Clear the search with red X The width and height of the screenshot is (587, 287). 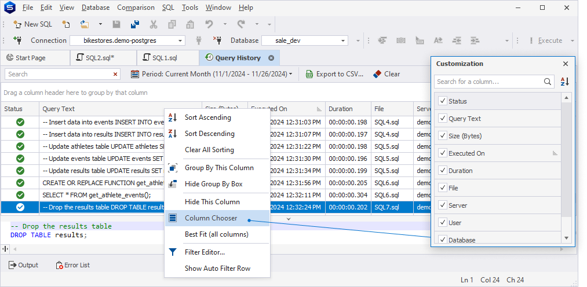(115, 74)
